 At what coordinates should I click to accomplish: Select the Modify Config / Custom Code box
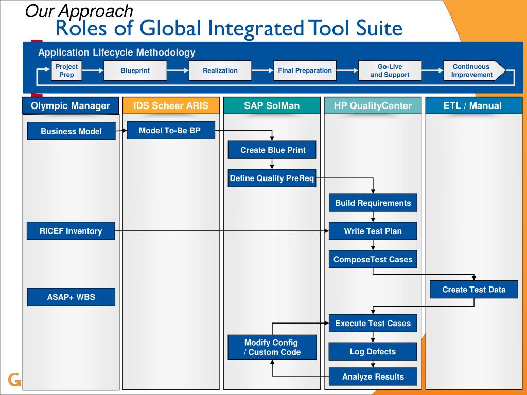(x=272, y=347)
